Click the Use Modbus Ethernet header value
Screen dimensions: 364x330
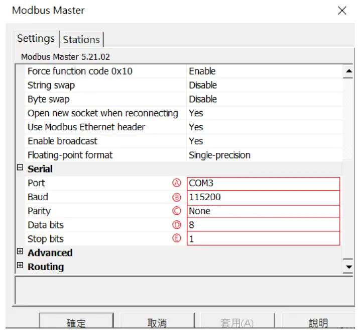pos(265,127)
